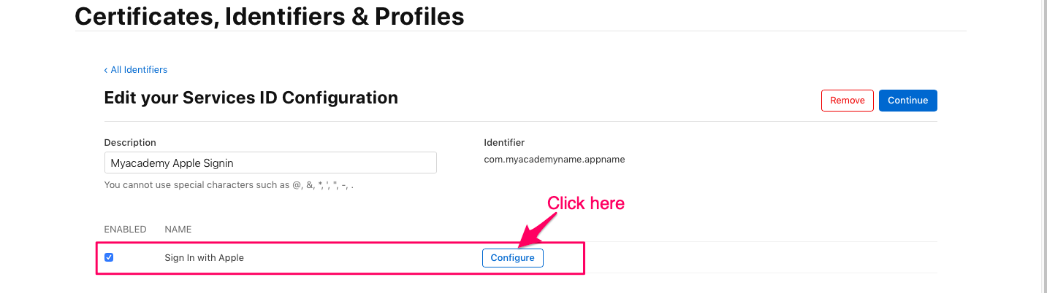Click the 'Myacademy Apple Signin' text in the Description field
The image size is (1047, 293).
(172, 163)
